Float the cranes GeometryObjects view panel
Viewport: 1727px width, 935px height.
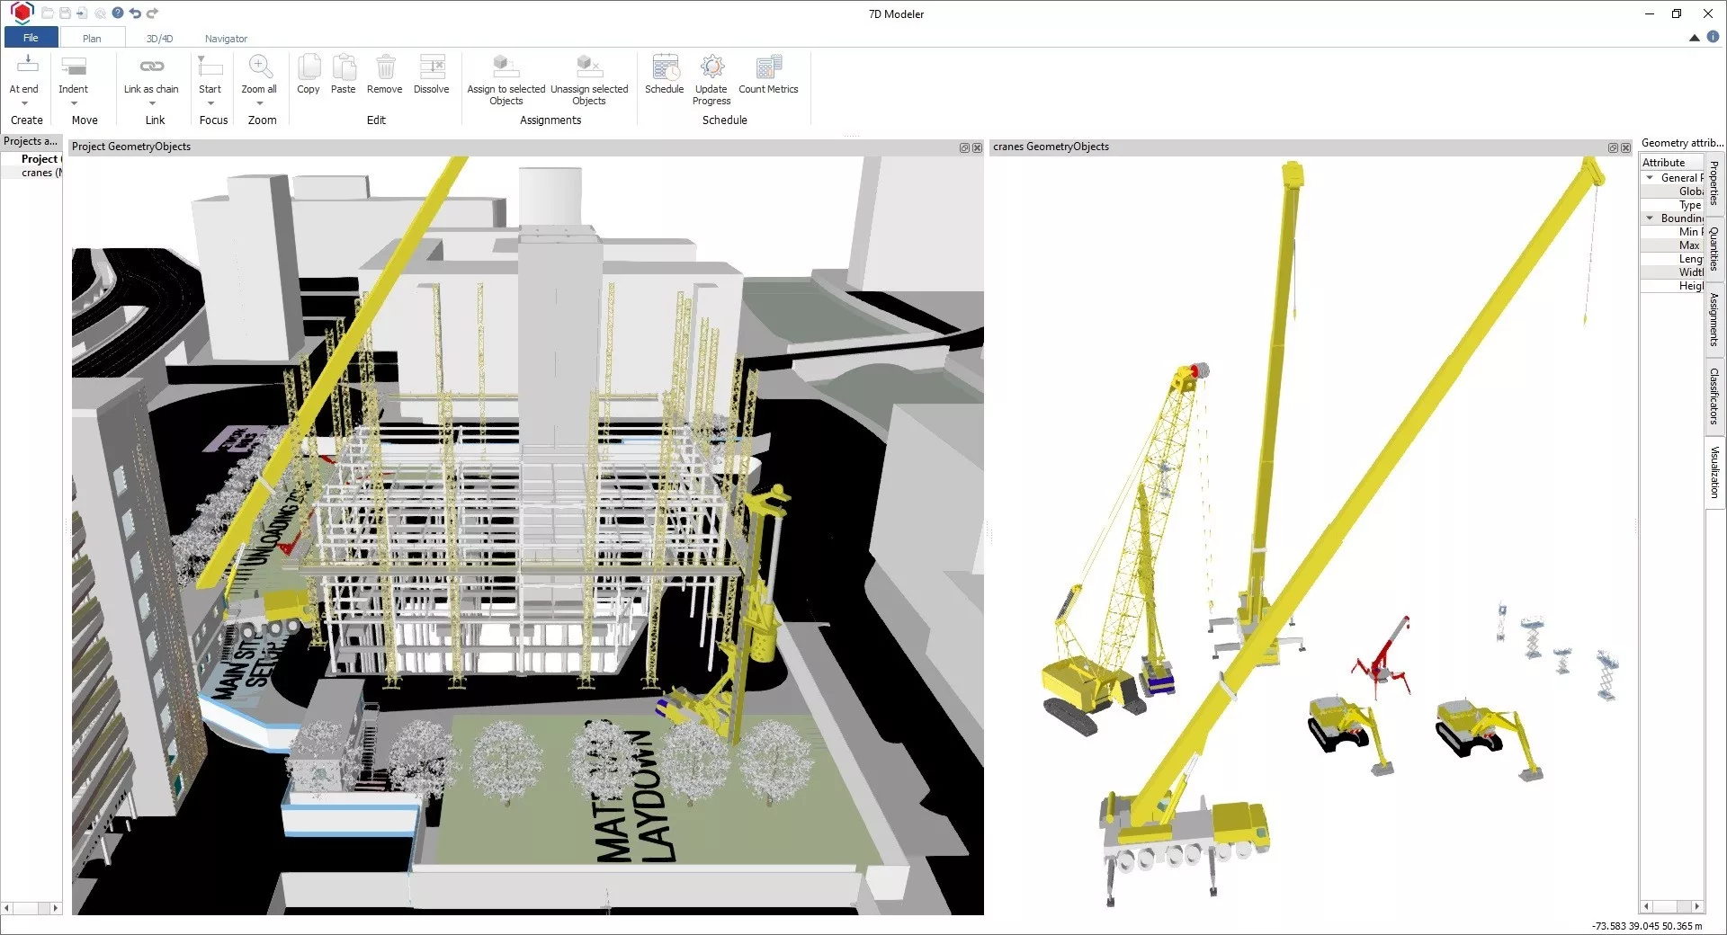1613,147
